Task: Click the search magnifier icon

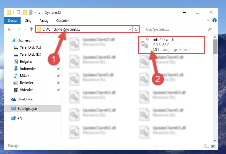Action: 210,29
